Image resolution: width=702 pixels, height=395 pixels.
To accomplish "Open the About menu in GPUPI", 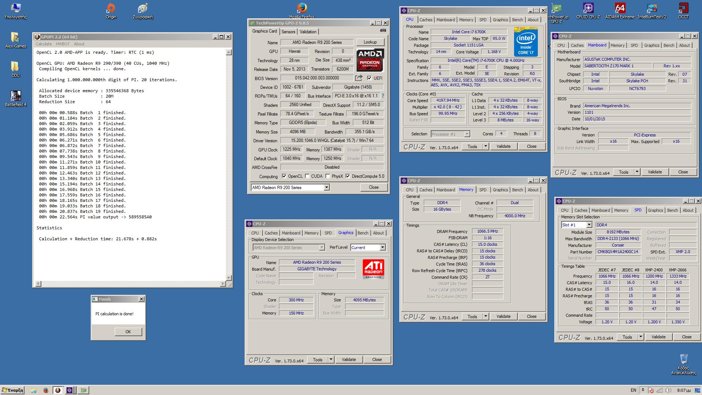I will click(x=79, y=44).
